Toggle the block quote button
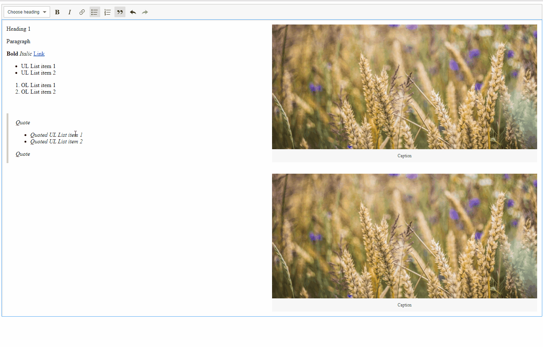Viewport: 543px width, 347px height. pyautogui.click(x=120, y=12)
